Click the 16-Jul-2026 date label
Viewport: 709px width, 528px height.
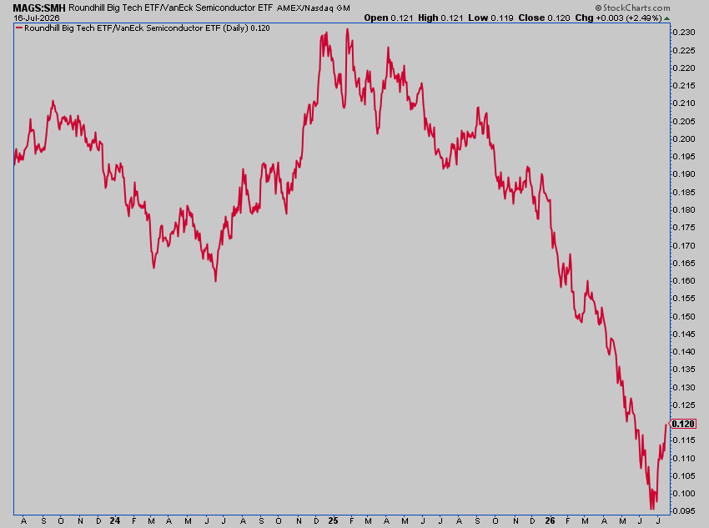[x=37, y=18]
